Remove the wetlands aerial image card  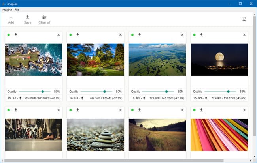182,35
